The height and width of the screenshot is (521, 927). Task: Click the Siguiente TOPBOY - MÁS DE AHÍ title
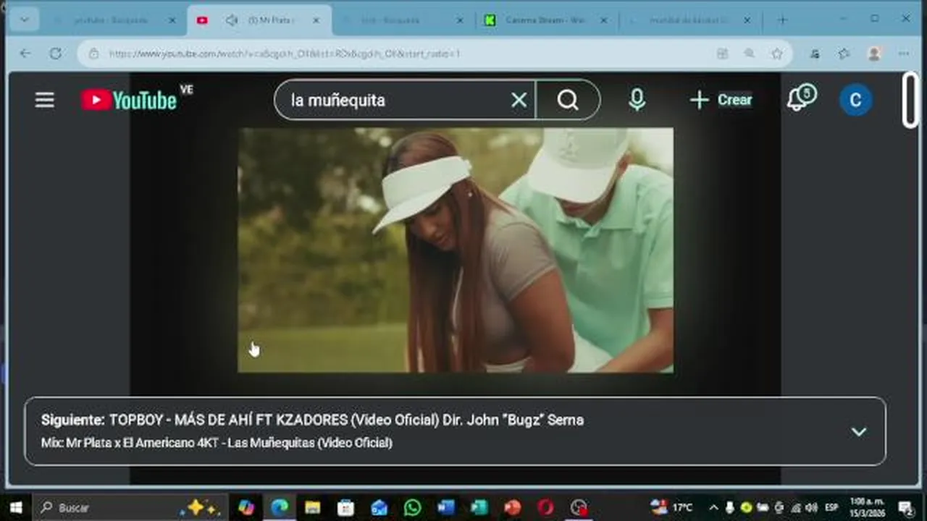(x=346, y=420)
